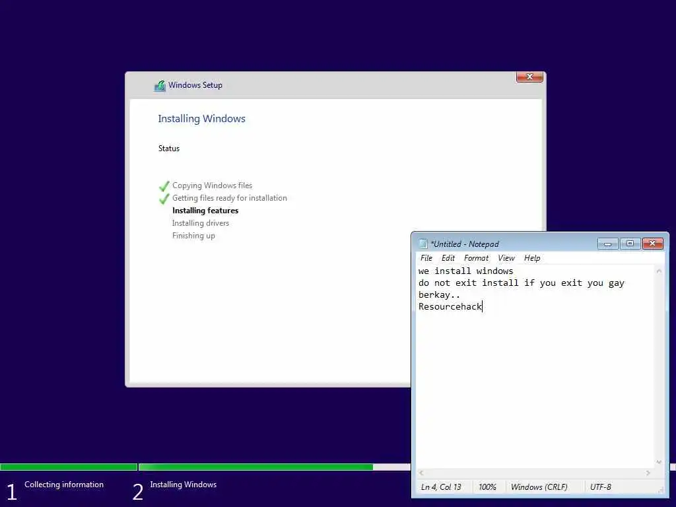Click the 'Finishing up' step
This screenshot has height=507, width=676.
point(193,236)
